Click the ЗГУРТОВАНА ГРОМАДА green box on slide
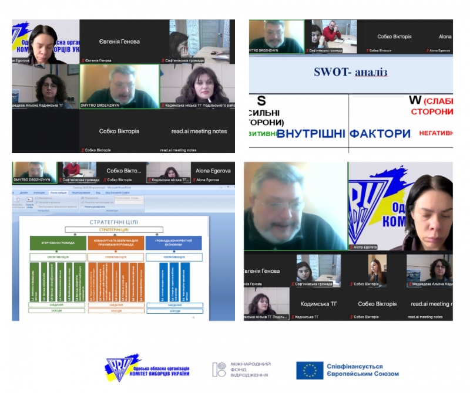Screen dimensions: 470x393 (x=56, y=243)
